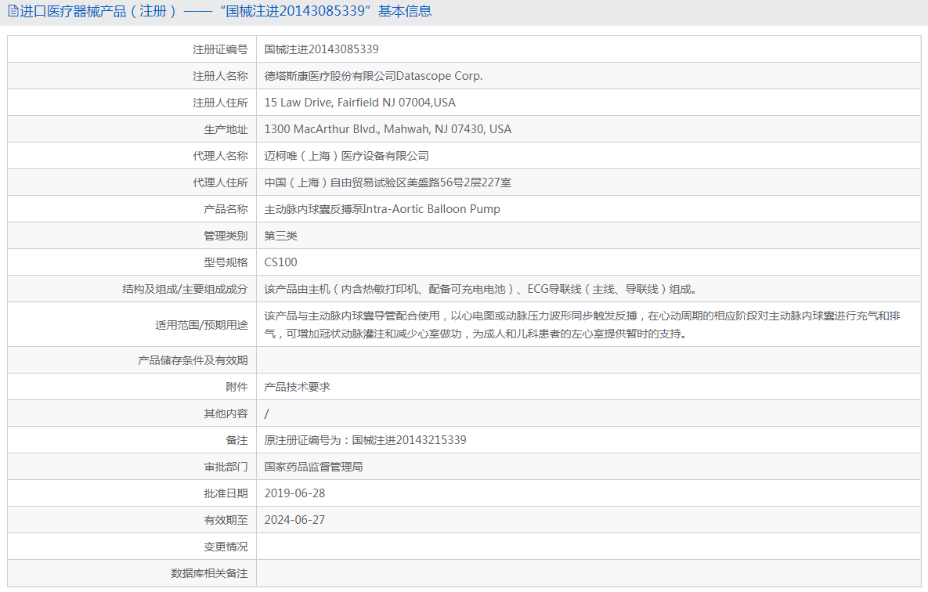Click the 生产地址 label

tap(226, 130)
